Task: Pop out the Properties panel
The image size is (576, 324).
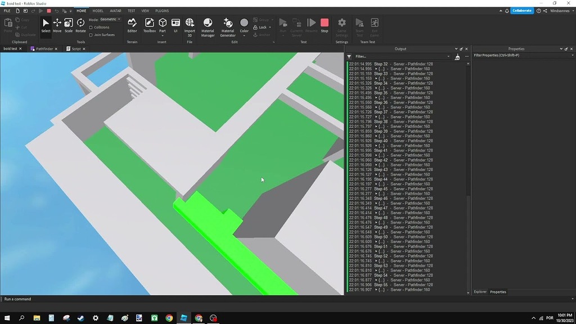Action: pyautogui.click(x=566, y=49)
